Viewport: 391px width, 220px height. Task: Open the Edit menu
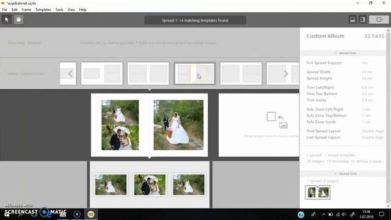(15, 10)
